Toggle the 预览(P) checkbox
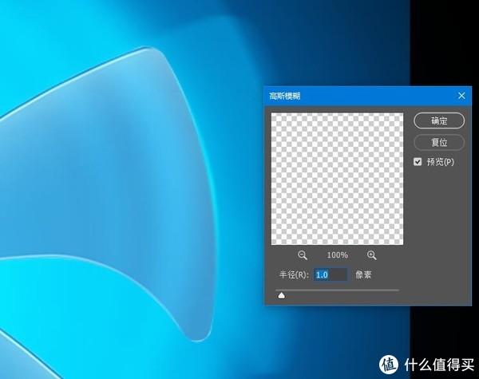Screen dimensions: 479x379 point(418,161)
